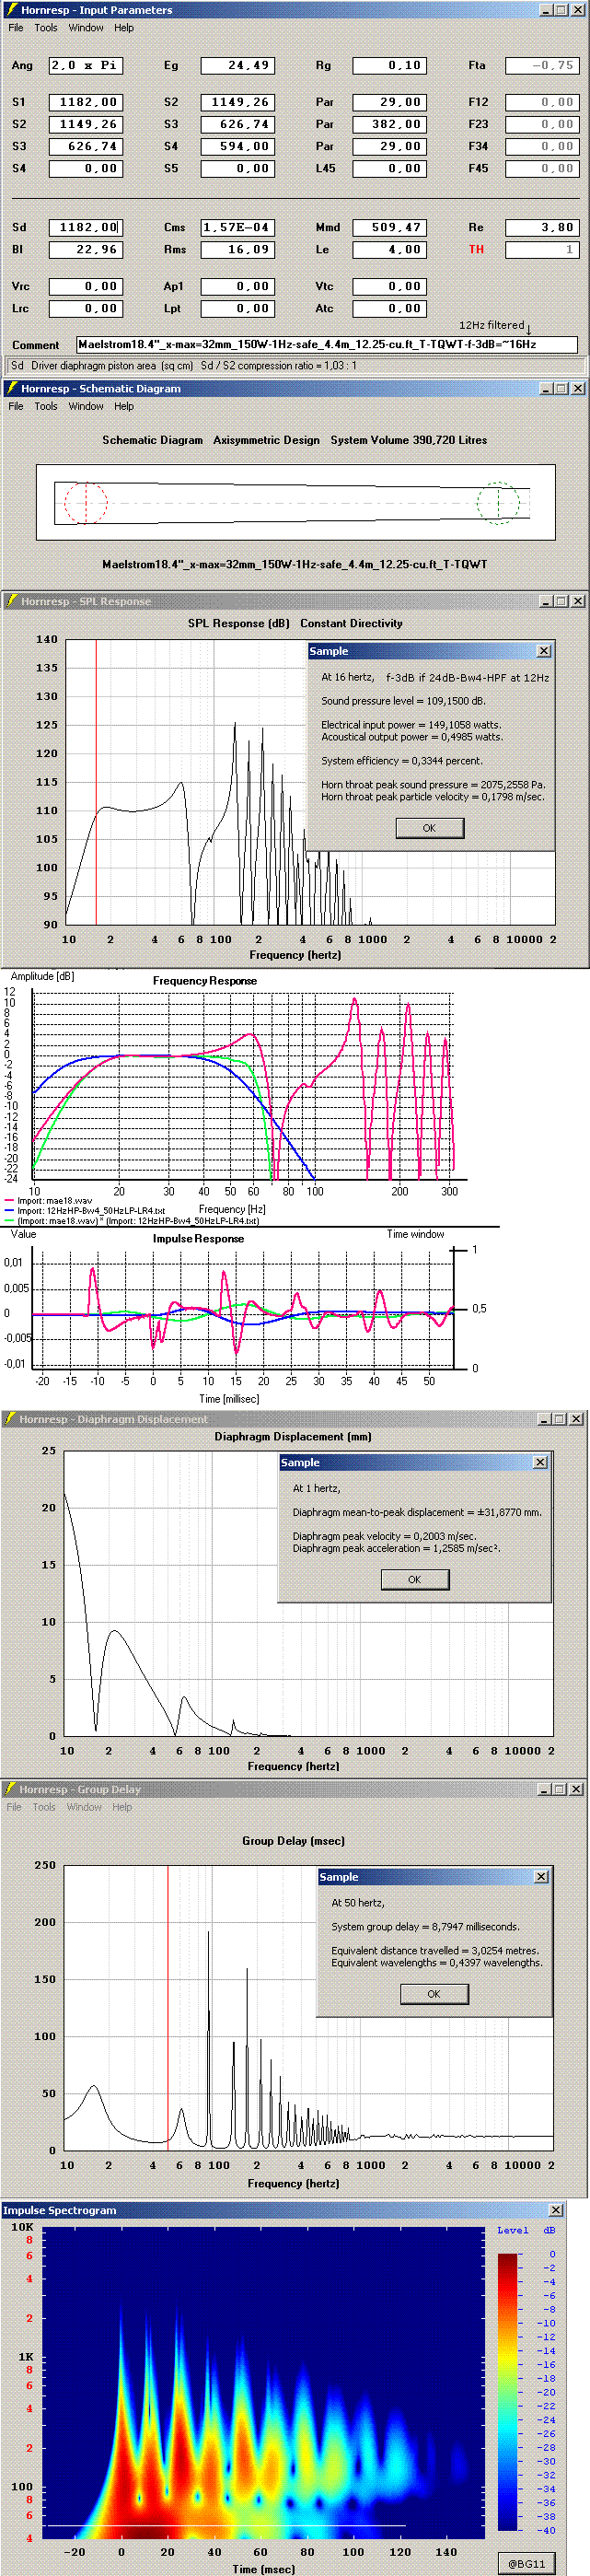Viewport: 590px width, 2576px height.
Task: Click the Par field showing 382,00
Action: pos(389,124)
